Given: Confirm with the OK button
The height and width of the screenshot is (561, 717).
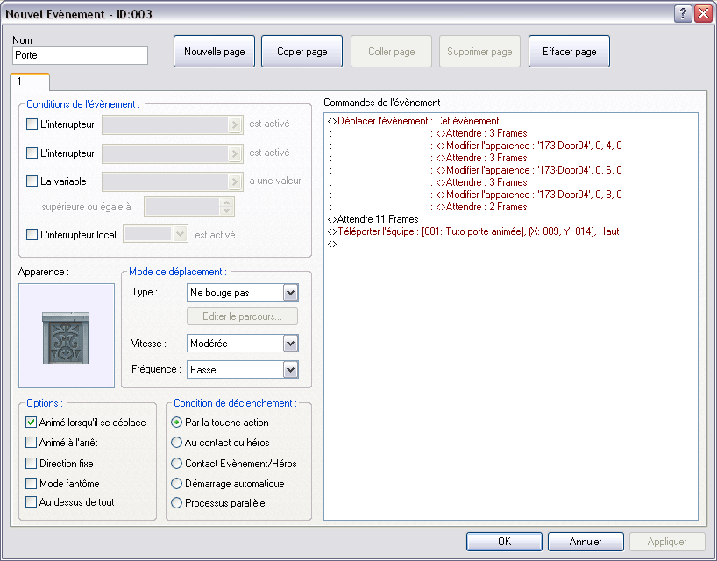Looking at the screenshot, I should [x=504, y=542].
